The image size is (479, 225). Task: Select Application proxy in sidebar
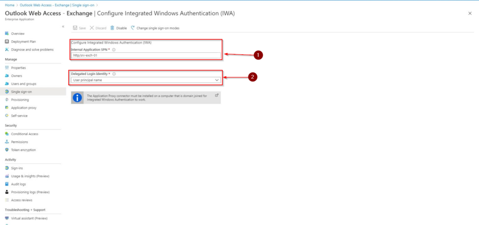24,108
